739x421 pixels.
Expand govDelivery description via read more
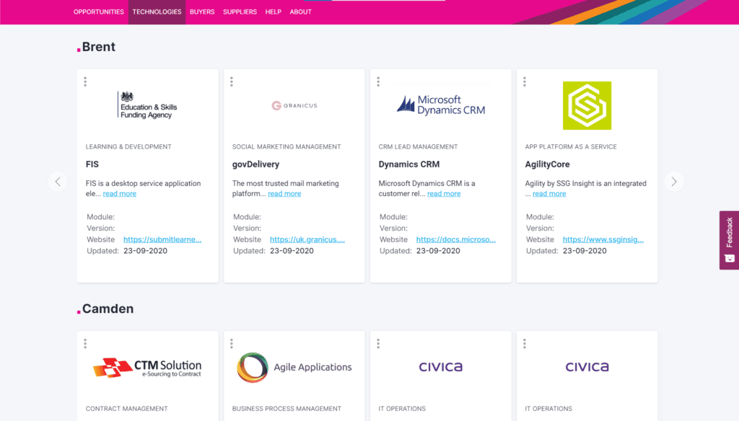coord(284,194)
